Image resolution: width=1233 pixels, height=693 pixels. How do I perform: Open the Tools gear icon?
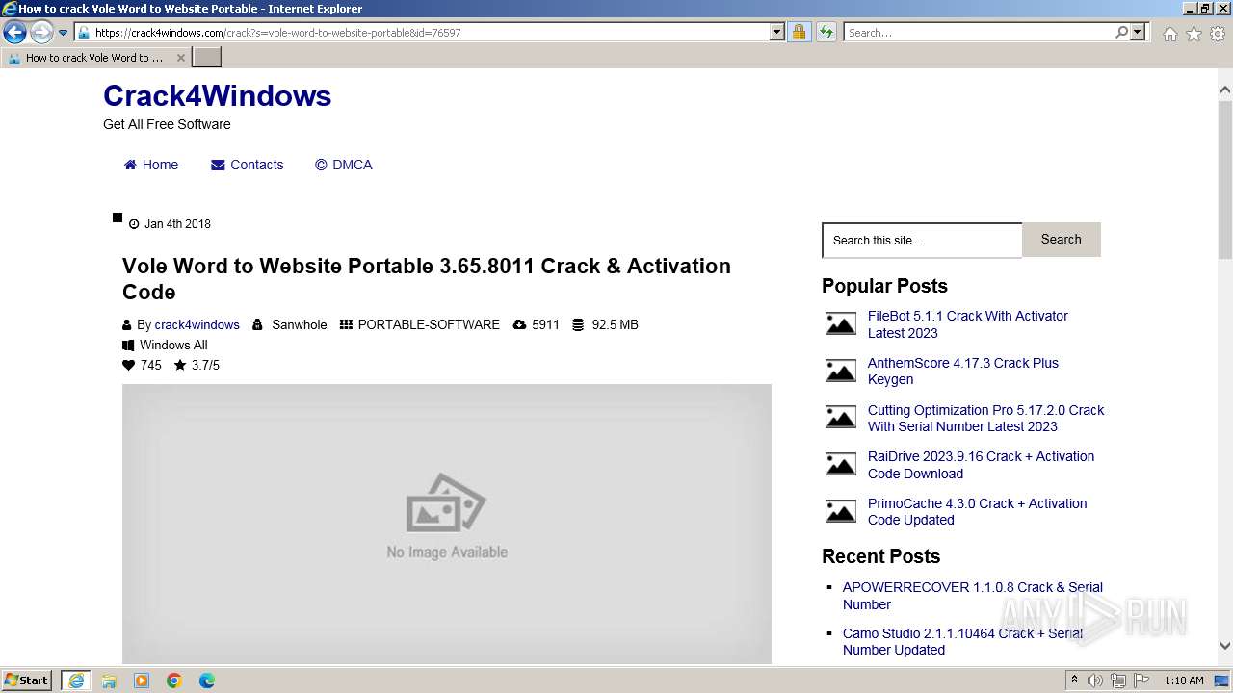coord(1218,34)
